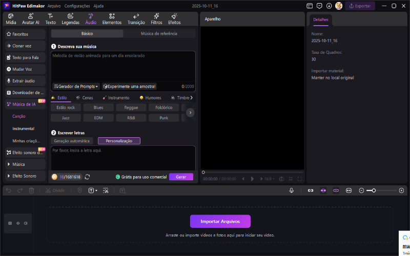The width and height of the screenshot is (410, 256).
Task: Open the Arquivo menu
Action: (x=54, y=6)
